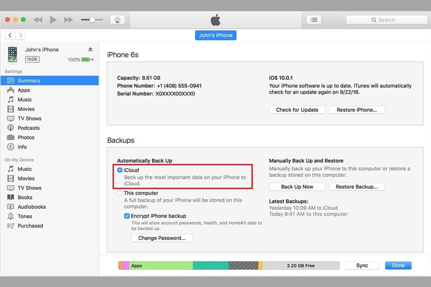Open the Summary settings item
The height and width of the screenshot is (287, 431).
click(50, 81)
